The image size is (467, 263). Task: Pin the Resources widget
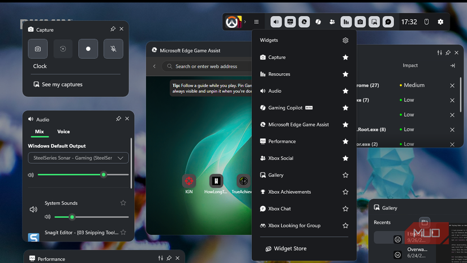point(448,53)
